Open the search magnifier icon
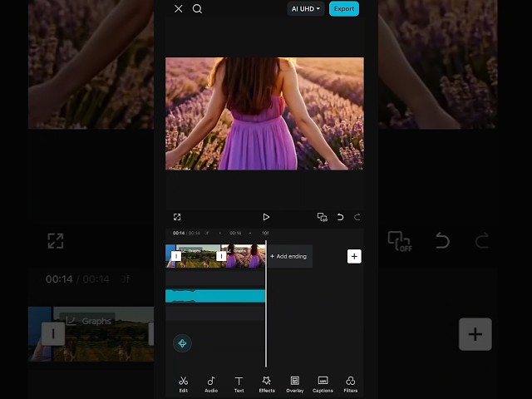This screenshot has width=532, height=399. pyautogui.click(x=197, y=9)
